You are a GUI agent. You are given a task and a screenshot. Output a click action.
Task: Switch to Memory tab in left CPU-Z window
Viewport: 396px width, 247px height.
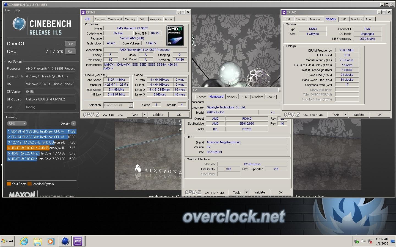(130, 19)
